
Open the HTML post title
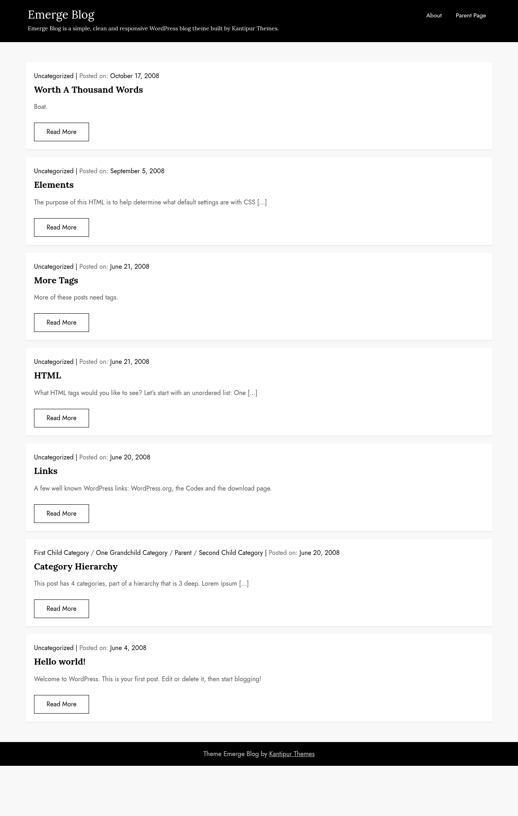point(47,376)
